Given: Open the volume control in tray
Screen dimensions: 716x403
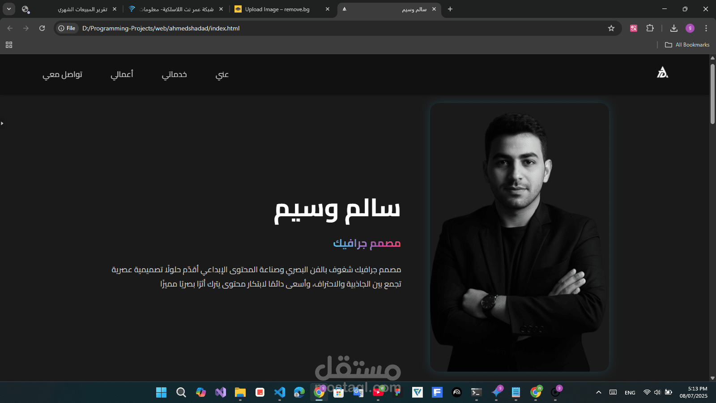Looking at the screenshot, I should (657, 392).
